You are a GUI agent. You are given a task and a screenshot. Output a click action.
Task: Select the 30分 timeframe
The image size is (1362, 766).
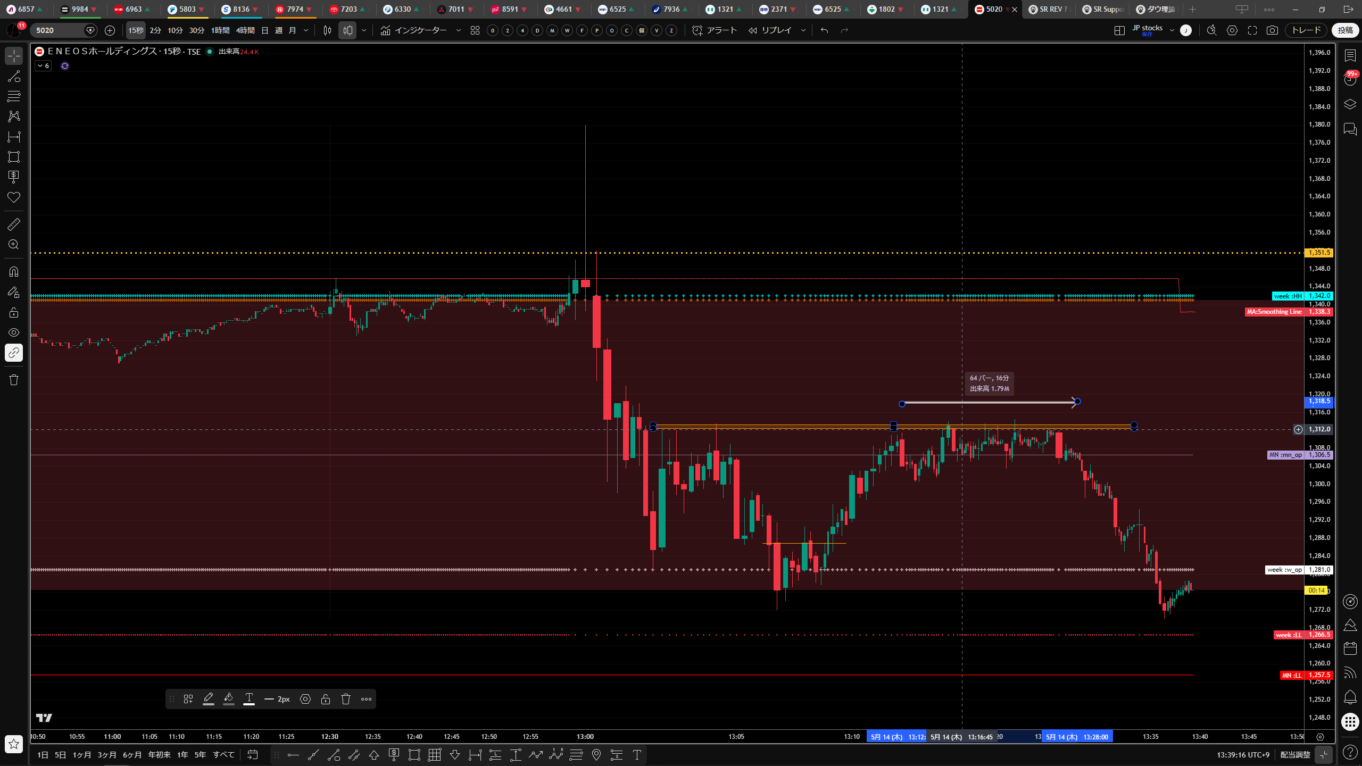[197, 30]
